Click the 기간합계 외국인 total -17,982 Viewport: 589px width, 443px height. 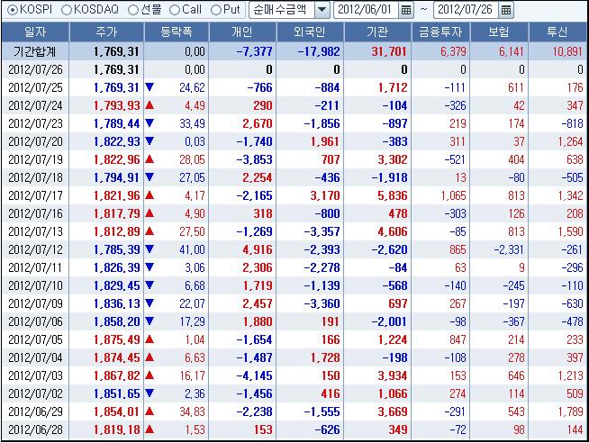(319, 51)
